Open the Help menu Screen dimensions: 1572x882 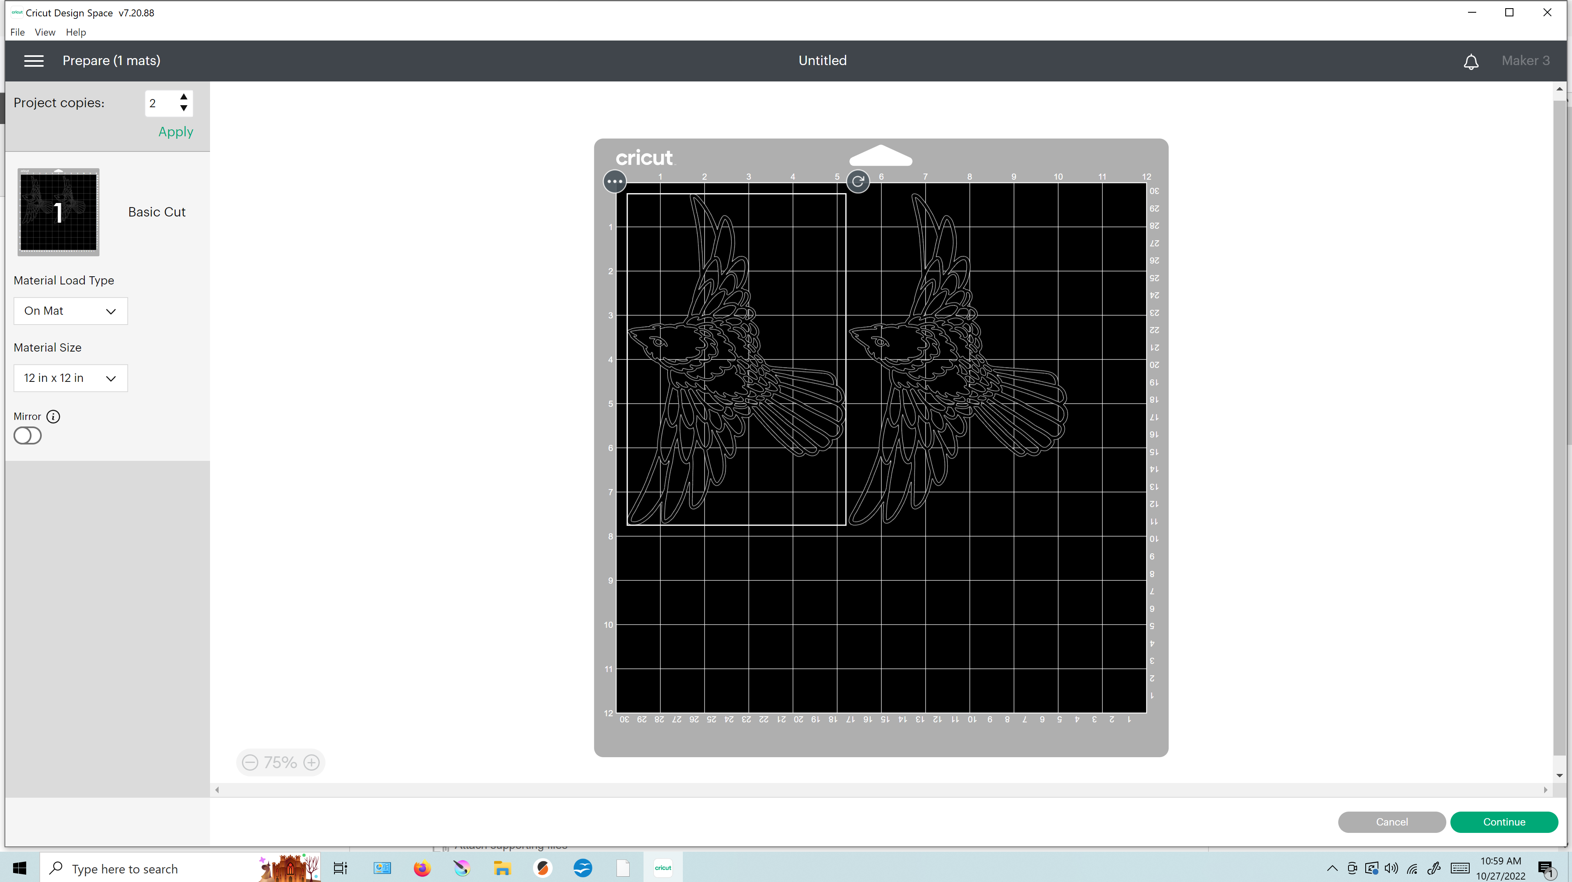click(x=76, y=32)
